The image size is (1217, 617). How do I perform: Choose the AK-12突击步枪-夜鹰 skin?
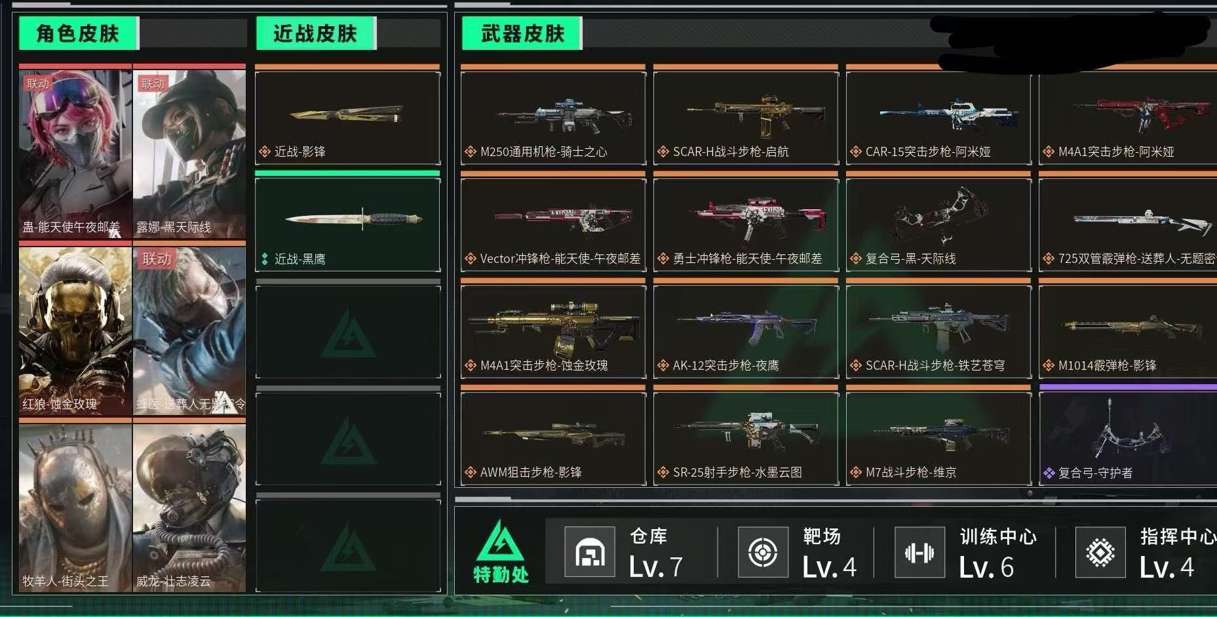pos(746,331)
